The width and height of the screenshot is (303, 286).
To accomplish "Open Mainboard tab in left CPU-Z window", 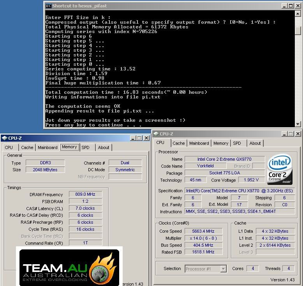I will tap(48, 147).
